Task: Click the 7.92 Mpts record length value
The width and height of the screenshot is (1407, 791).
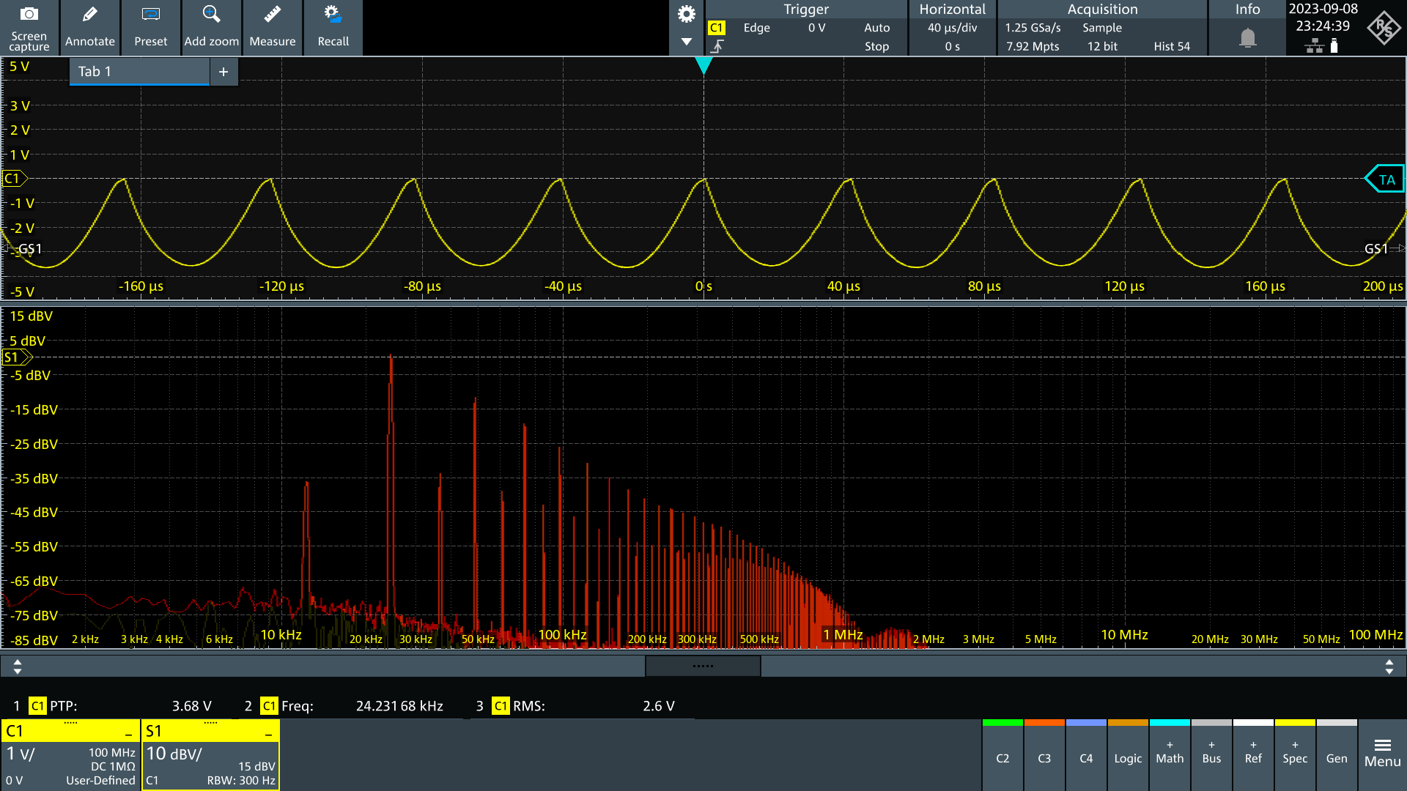Action: click(1033, 46)
